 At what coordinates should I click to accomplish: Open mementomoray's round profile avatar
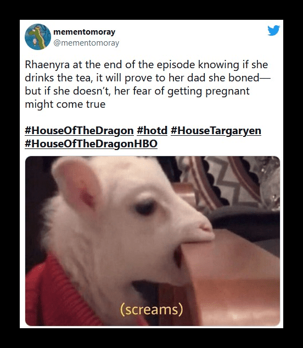38,37
